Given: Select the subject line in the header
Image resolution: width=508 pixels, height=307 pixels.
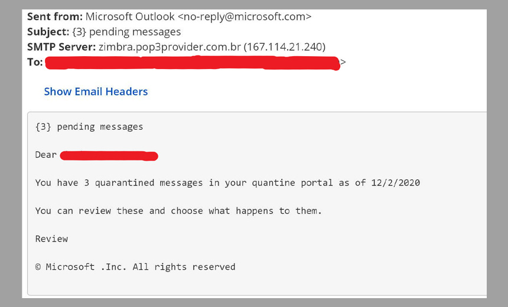Looking at the screenshot, I should click(127, 32).
